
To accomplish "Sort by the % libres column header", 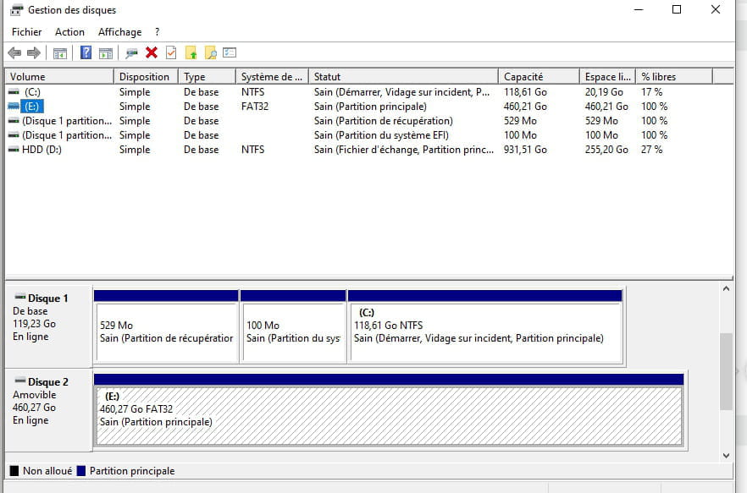I will pyautogui.click(x=674, y=77).
